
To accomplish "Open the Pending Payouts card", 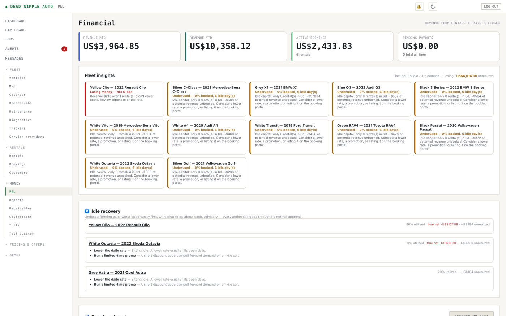I will (449, 47).
